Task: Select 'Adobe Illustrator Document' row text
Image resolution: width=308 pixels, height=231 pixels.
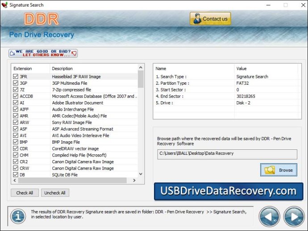Action: (x=77, y=103)
